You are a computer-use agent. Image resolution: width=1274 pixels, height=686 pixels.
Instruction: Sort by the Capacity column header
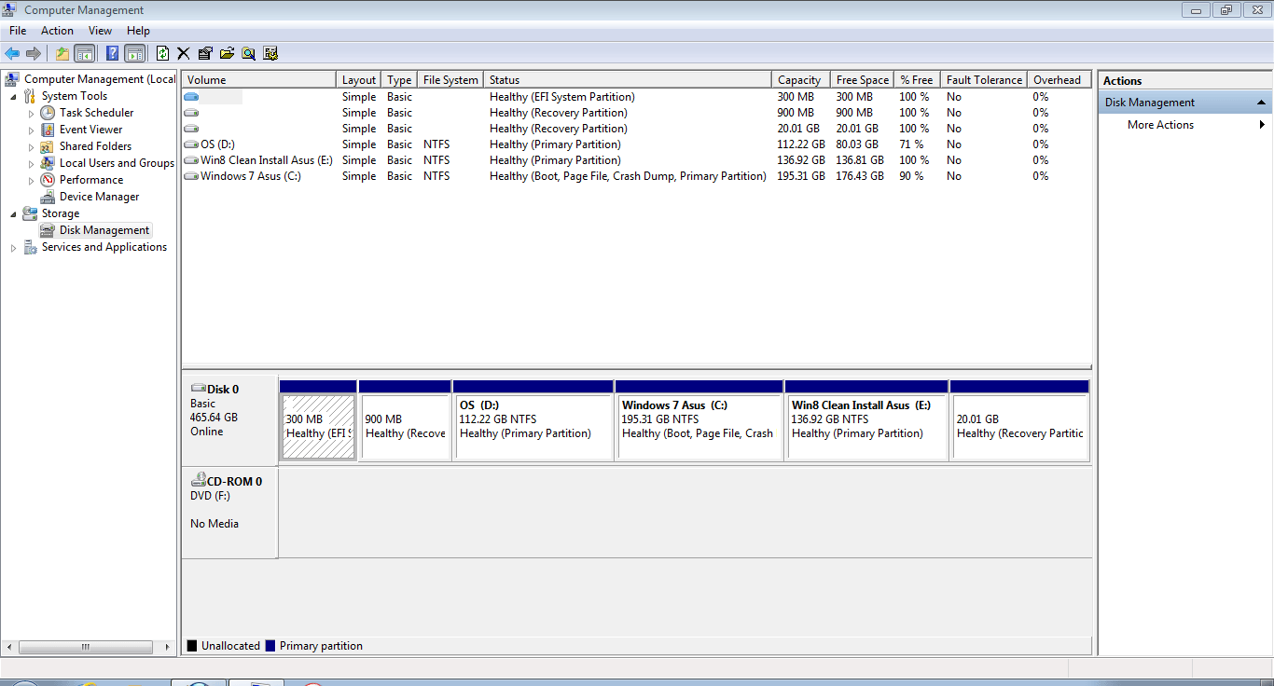pos(801,80)
